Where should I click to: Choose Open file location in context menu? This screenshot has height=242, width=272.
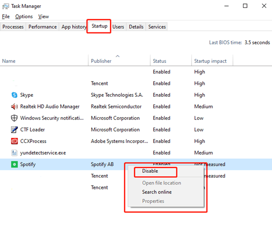(x=162, y=183)
